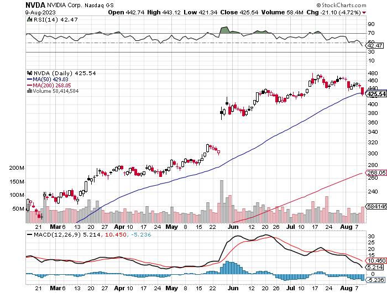Click the Jun label under MACD panel
Image resolution: width=387 pixels, height=293 pixels.
233,288
